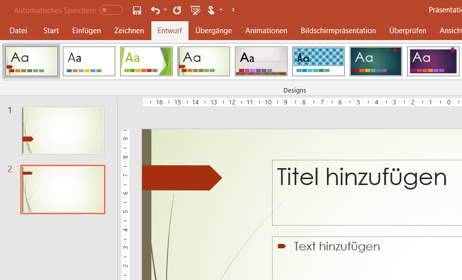The image size is (462, 280).
Task: Pick the purple gradient design theme
Action: (433, 61)
